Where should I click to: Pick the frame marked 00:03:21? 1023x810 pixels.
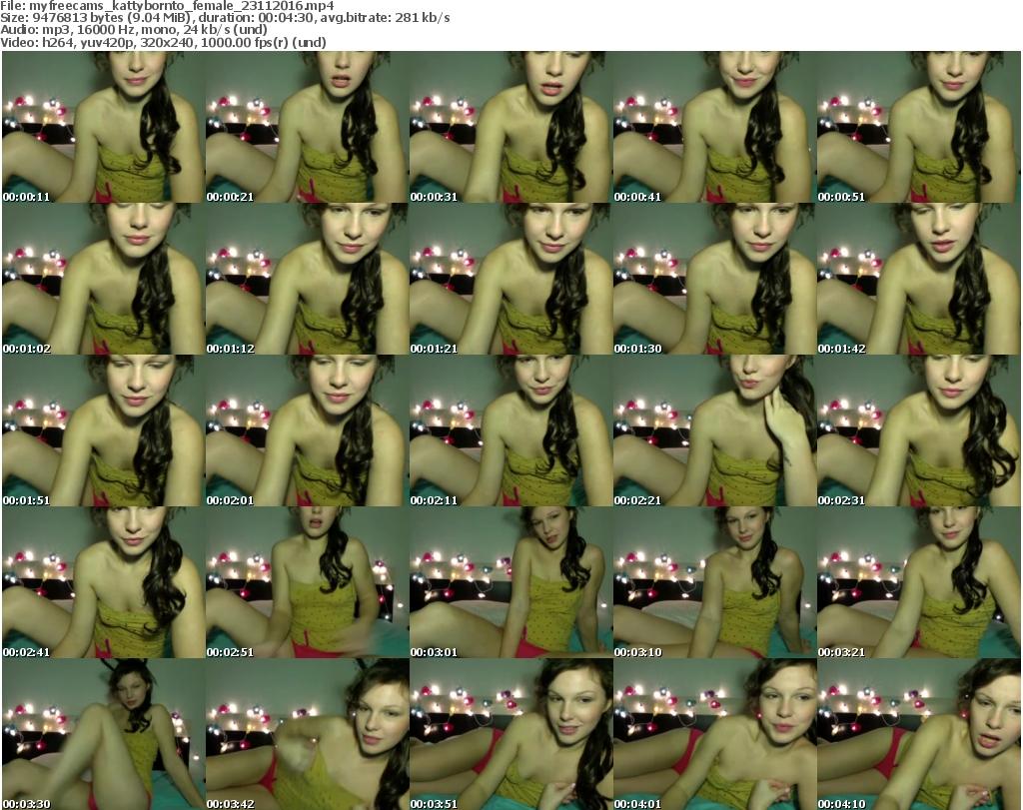click(x=919, y=582)
